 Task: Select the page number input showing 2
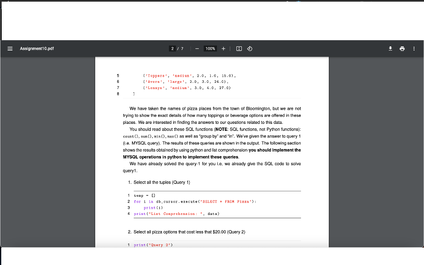(x=172, y=48)
